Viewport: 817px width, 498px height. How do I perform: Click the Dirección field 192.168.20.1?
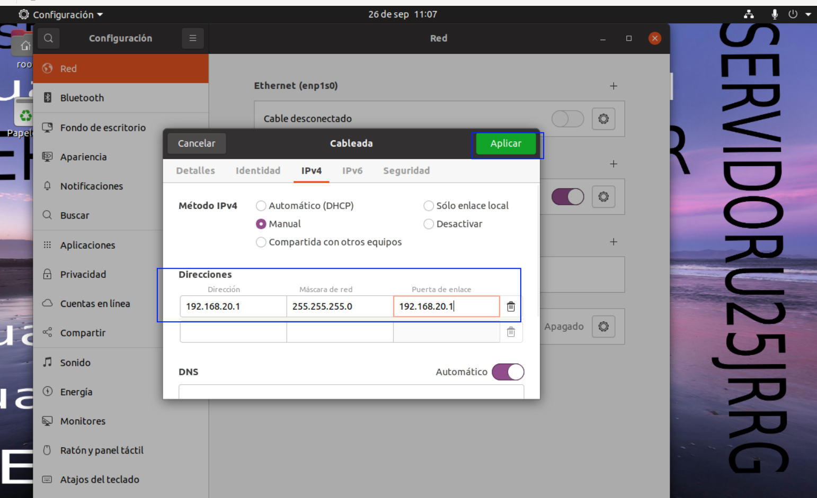coord(233,306)
